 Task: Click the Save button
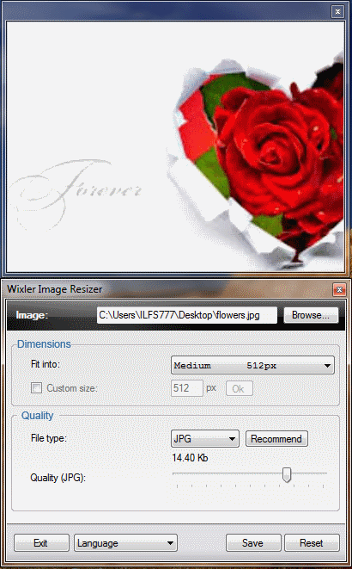coord(253,543)
